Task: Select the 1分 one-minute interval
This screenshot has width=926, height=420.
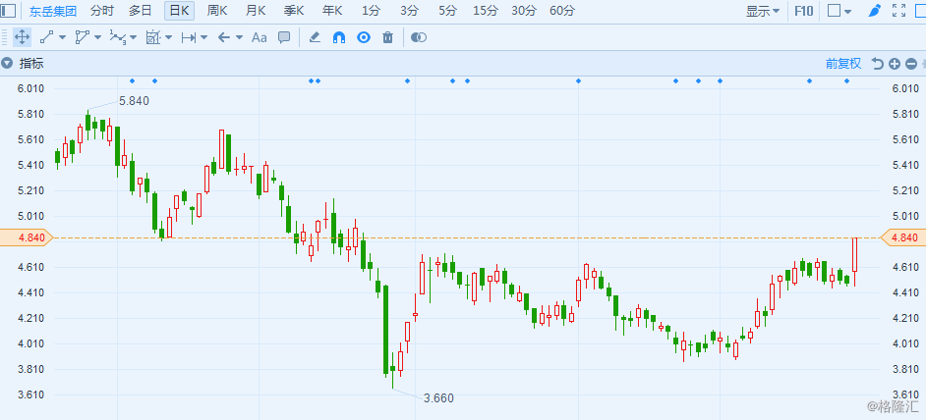Action: point(371,10)
